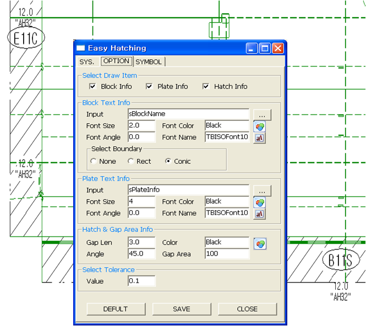Click browse button beside sPlateInfo input
This screenshot has width=366, height=326.
click(264, 191)
